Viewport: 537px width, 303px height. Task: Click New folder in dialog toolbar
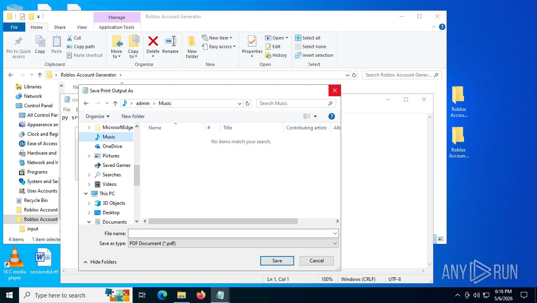tap(133, 116)
